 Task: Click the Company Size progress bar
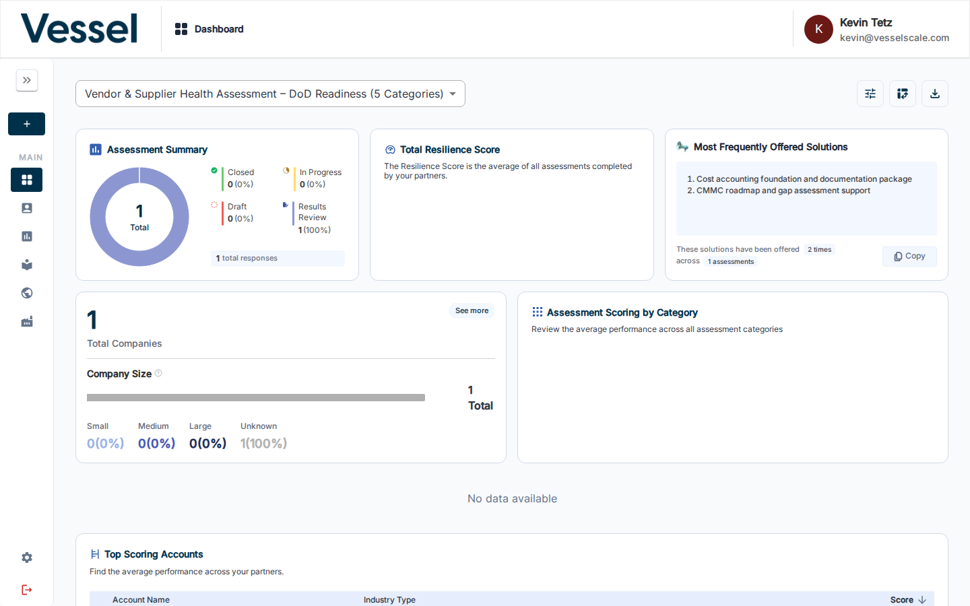pyautogui.click(x=256, y=397)
